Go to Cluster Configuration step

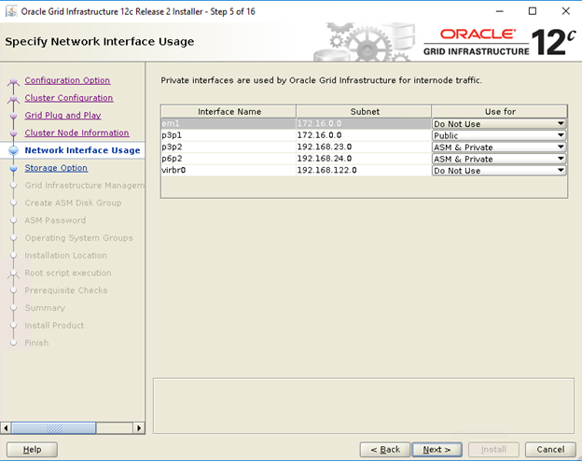tap(69, 98)
